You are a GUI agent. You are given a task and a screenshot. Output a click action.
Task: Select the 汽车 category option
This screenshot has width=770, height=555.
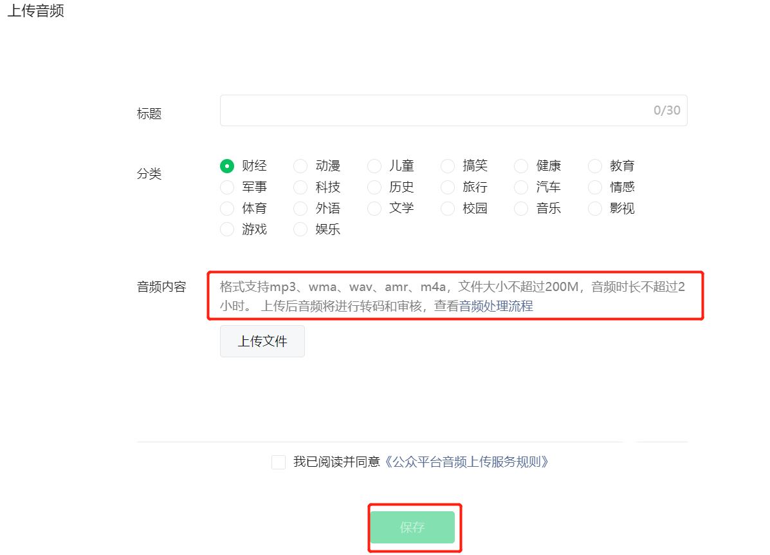521,187
